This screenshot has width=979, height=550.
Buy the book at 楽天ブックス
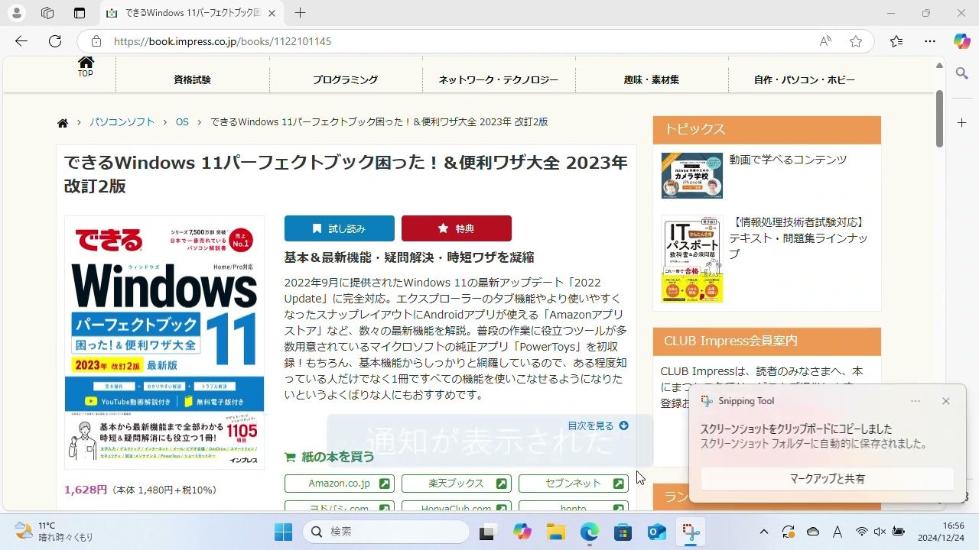[457, 484]
